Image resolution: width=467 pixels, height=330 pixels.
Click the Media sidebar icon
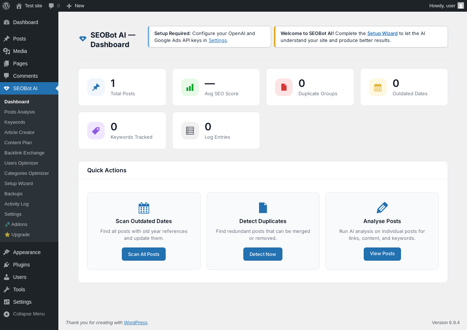click(7, 51)
